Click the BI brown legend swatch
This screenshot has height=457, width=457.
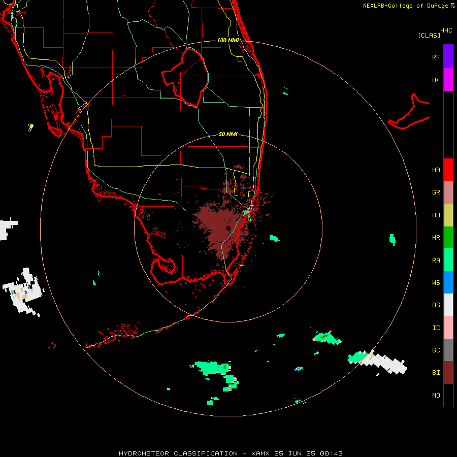point(448,373)
